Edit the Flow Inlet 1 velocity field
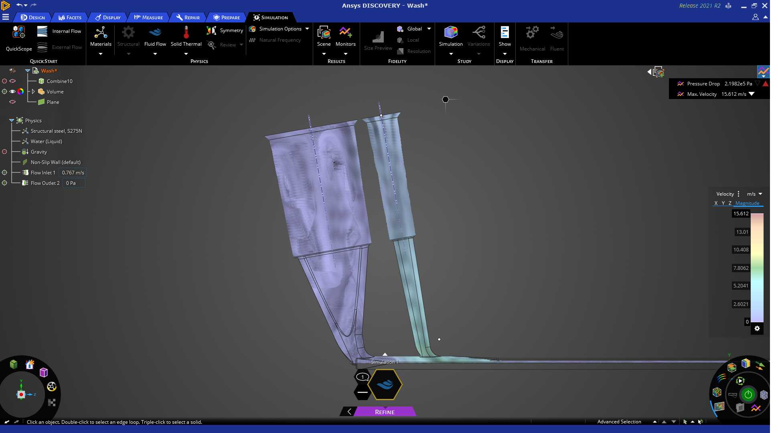 click(x=73, y=172)
